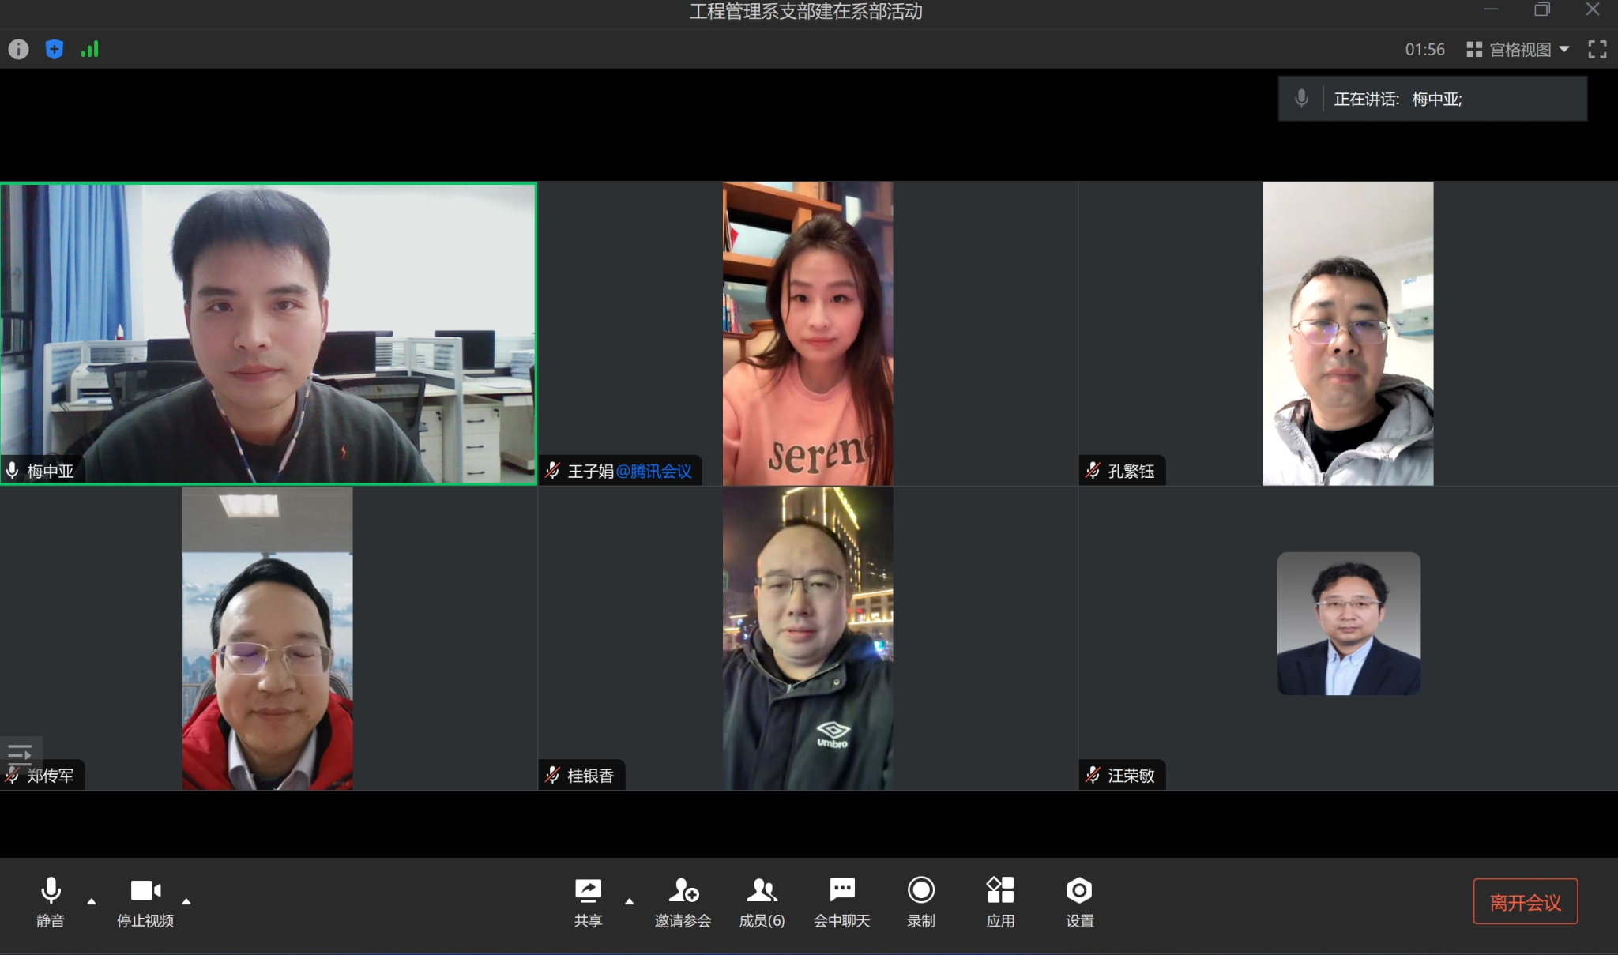Enter fullscreen with the corner icon
Image resolution: width=1618 pixels, height=955 pixels.
point(1597,49)
